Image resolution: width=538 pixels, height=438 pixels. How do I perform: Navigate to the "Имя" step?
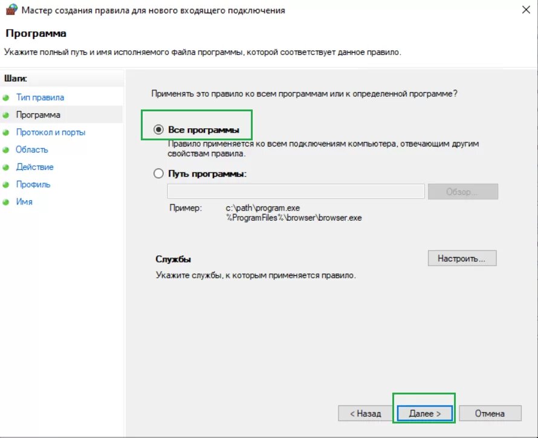point(24,202)
